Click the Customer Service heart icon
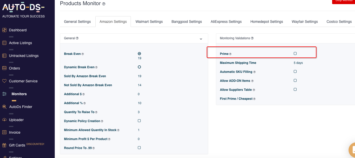This screenshot has height=158, width=355. [4, 81]
